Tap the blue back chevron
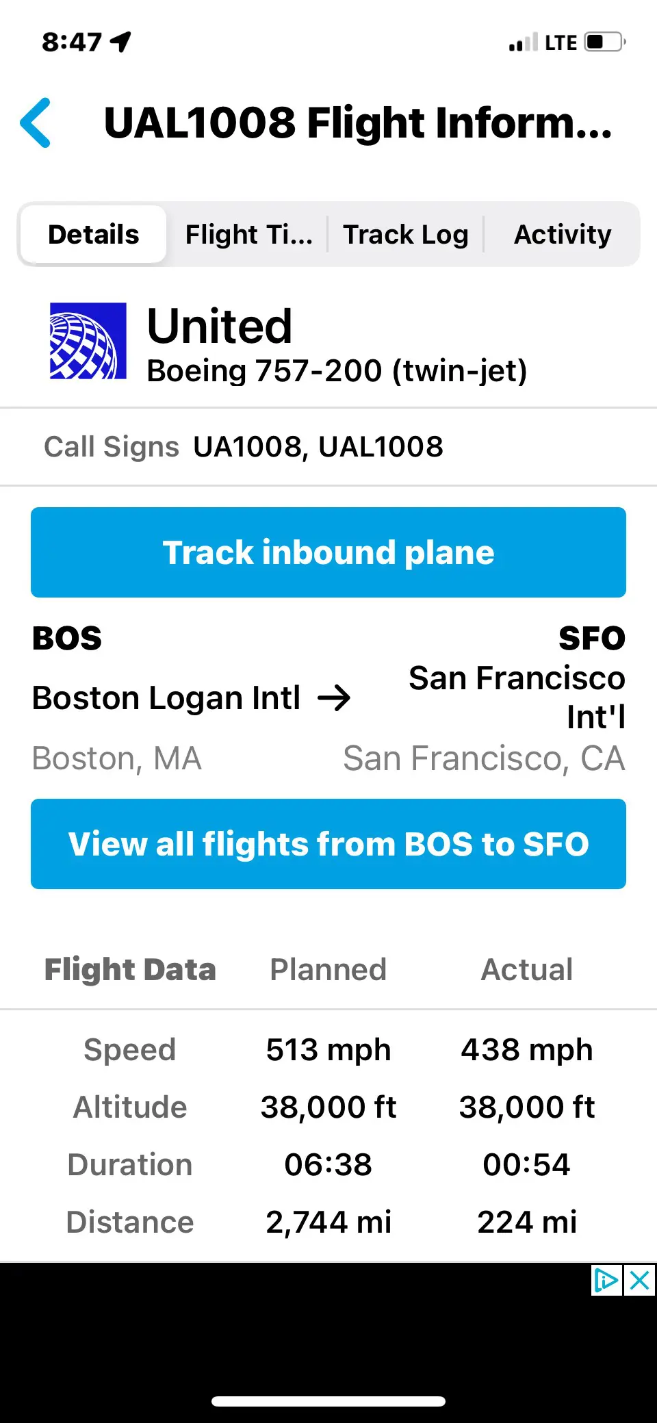The width and height of the screenshot is (657, 1423). 36,123
